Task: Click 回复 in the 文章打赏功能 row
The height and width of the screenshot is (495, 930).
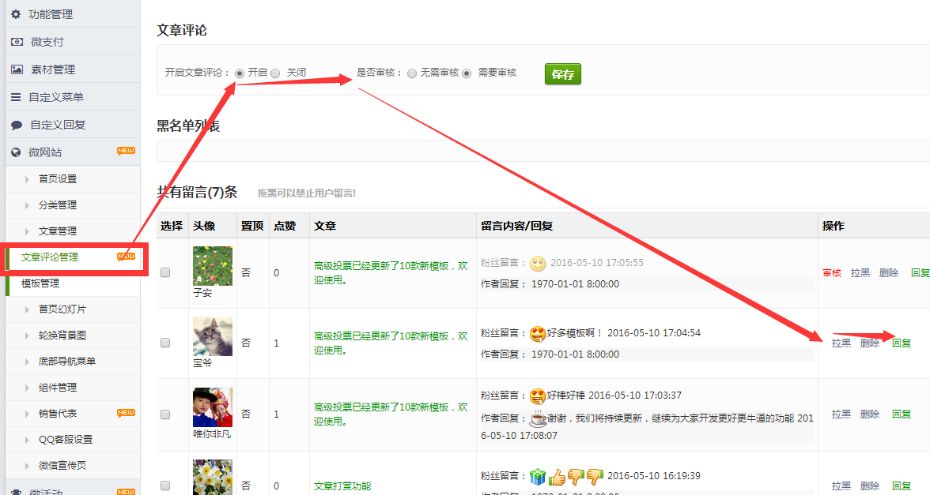Action: 902,486
